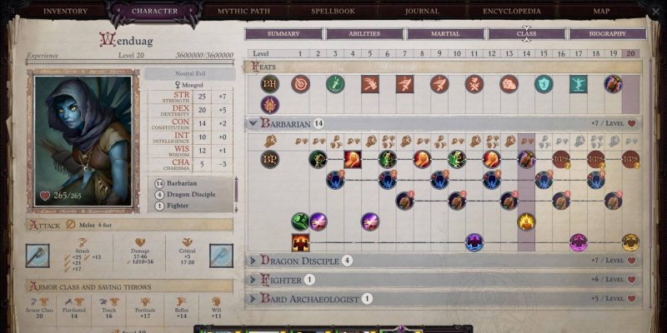This screenshot has width=667, height=333.
Task: Click the gold rage upgrade at level 20
Action: (x=630, y=242)
